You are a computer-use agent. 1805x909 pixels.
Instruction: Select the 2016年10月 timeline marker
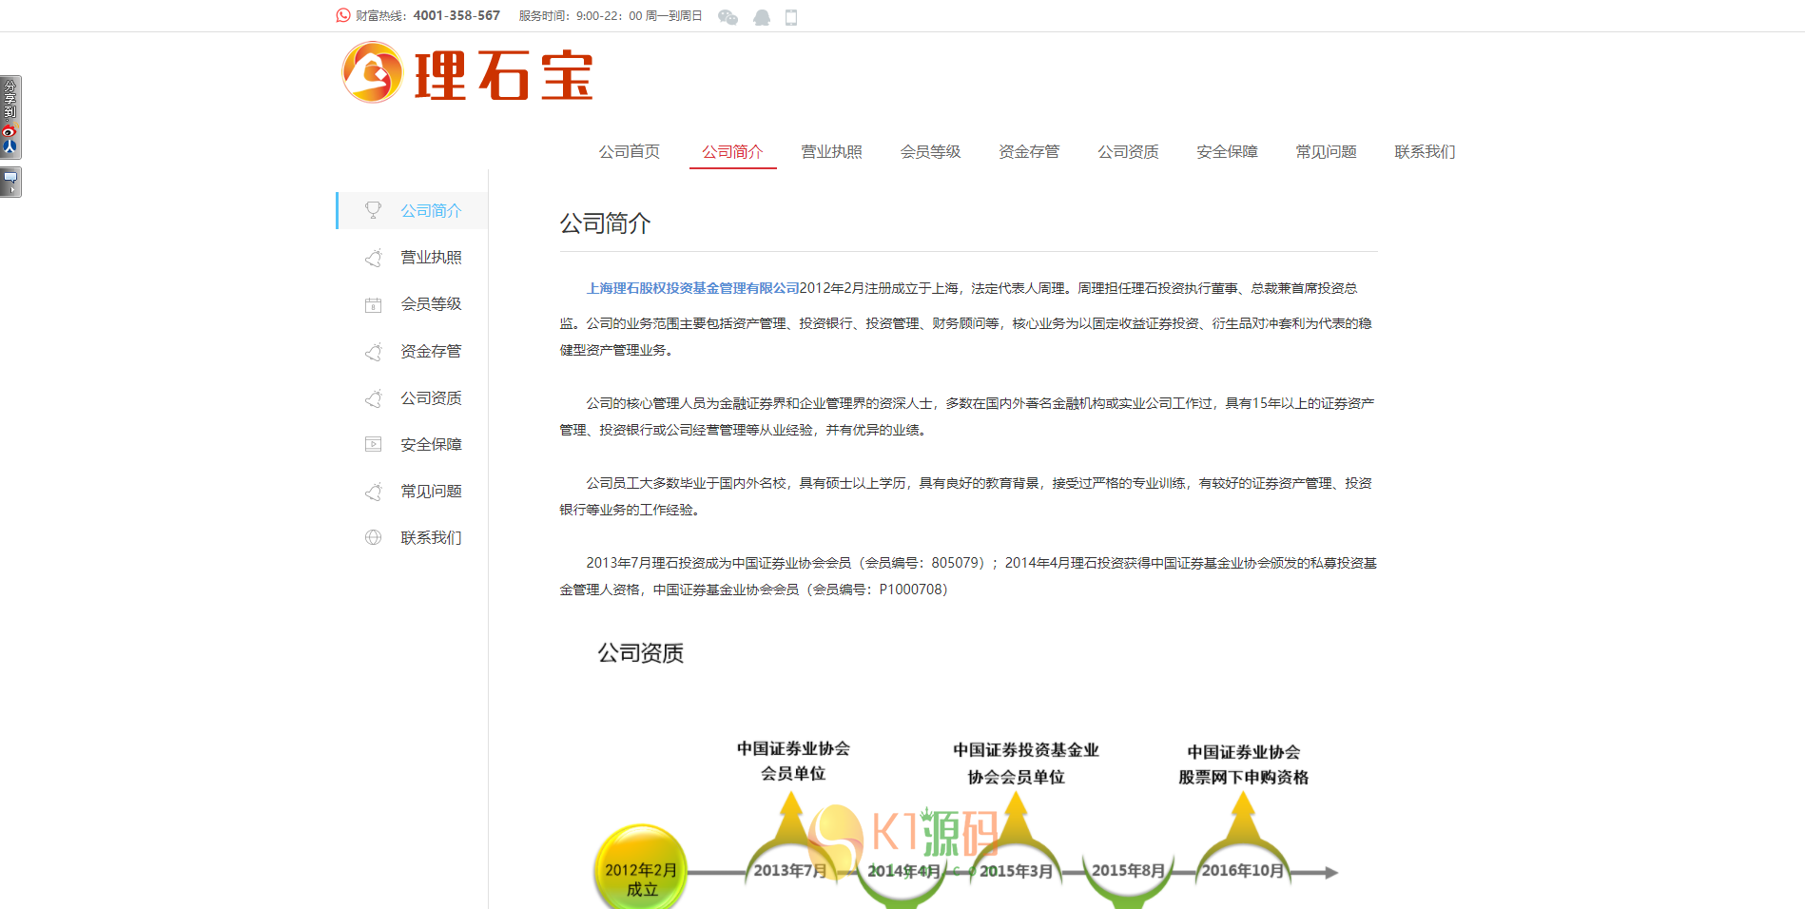pos(1243,871)
